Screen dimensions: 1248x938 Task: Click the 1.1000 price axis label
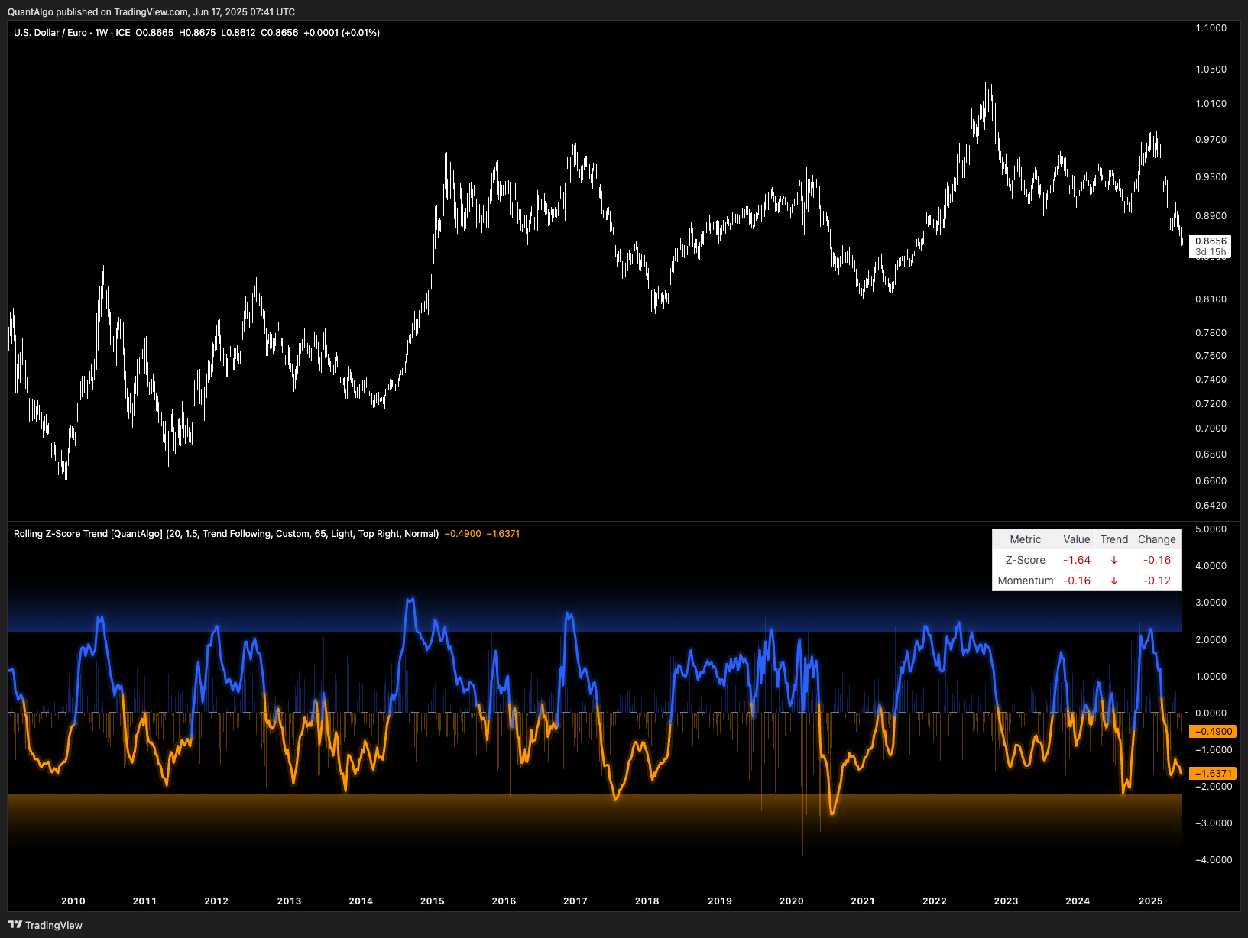coord(1211,28)
